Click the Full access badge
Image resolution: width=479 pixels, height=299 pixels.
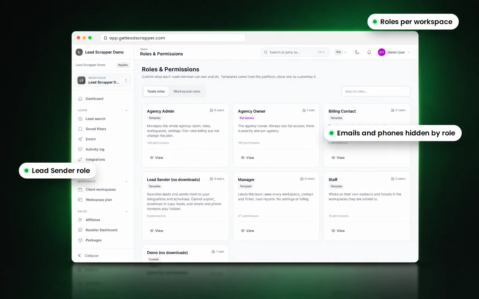[247, 118]
